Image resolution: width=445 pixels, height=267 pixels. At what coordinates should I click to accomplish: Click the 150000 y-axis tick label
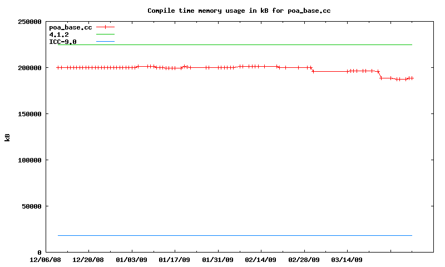(x=30, y=114)
